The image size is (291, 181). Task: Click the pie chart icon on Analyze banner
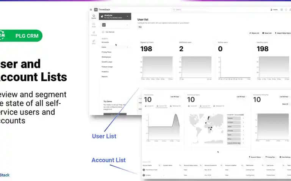(x=102, y=17)
